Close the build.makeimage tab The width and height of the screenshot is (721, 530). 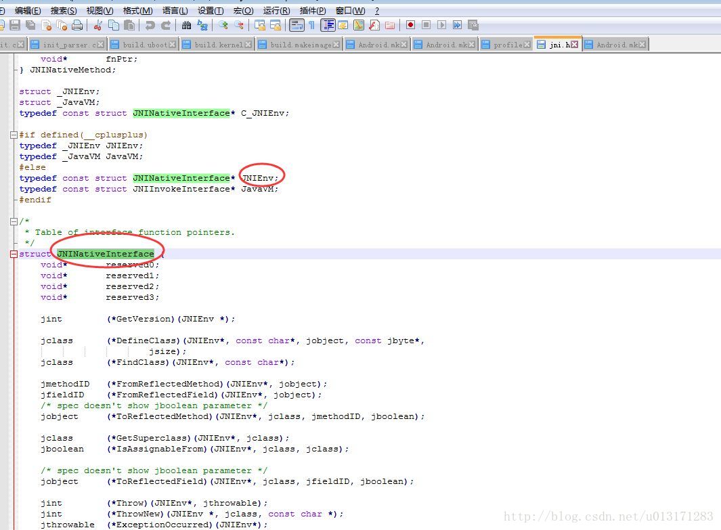(x=336, y=45)
